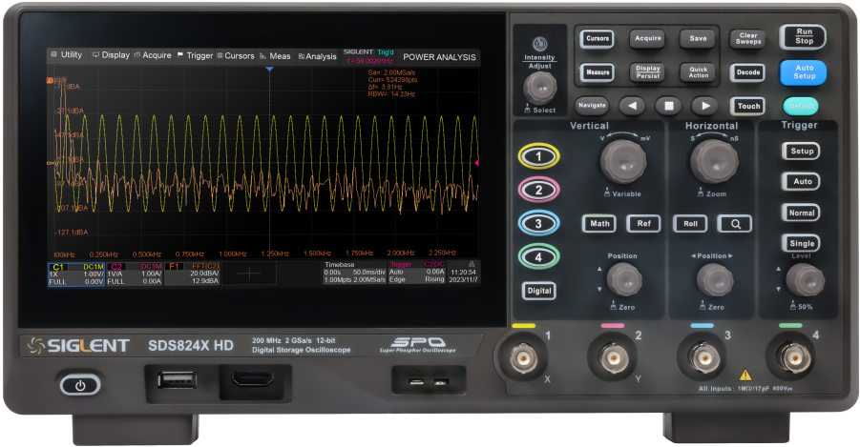
Task: Push the Display Persist button
Action: point(648,72)
